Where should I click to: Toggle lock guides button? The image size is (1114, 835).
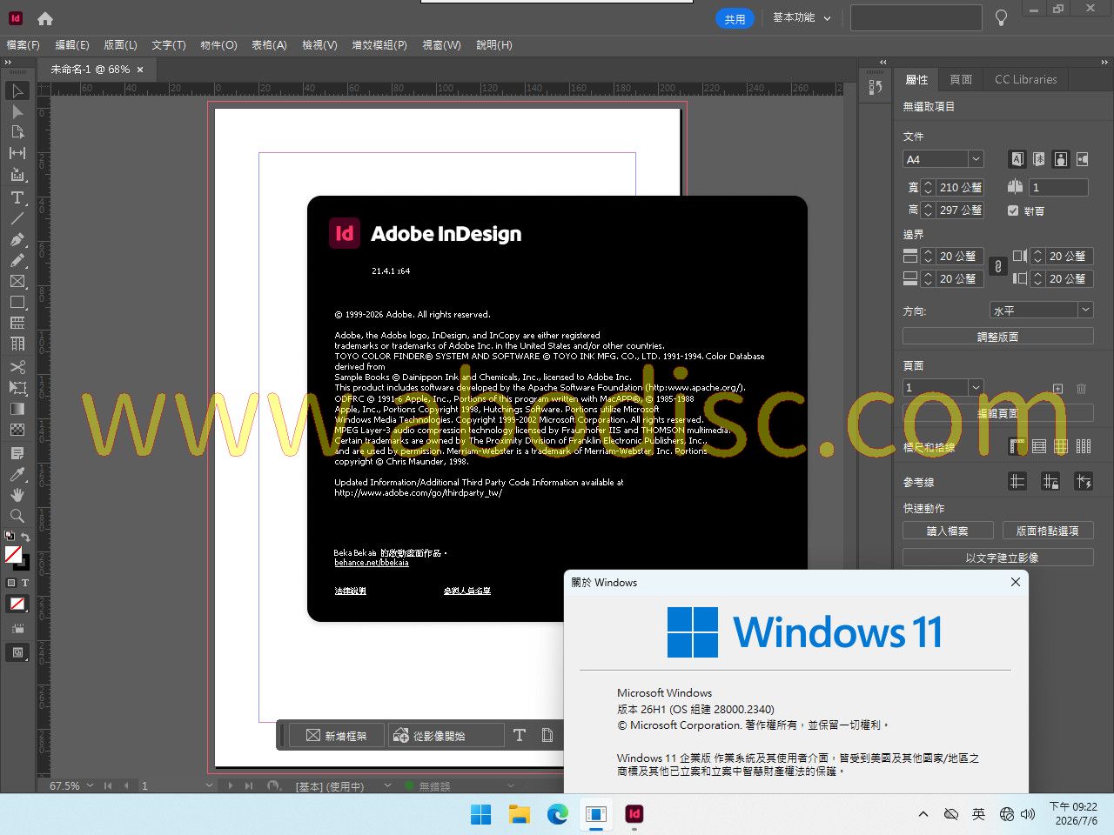1050,481
